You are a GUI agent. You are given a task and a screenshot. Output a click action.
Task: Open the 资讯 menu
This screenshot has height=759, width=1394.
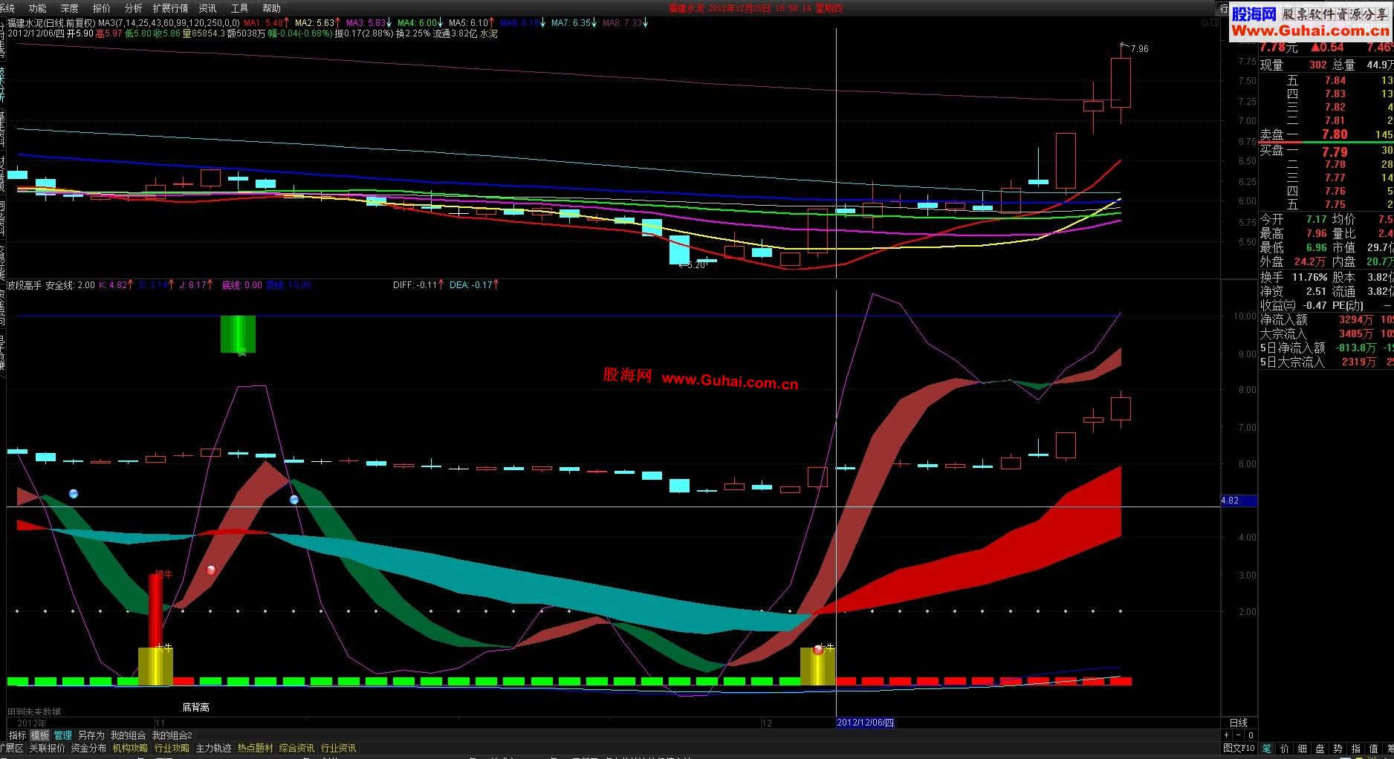tap(207, 8)
